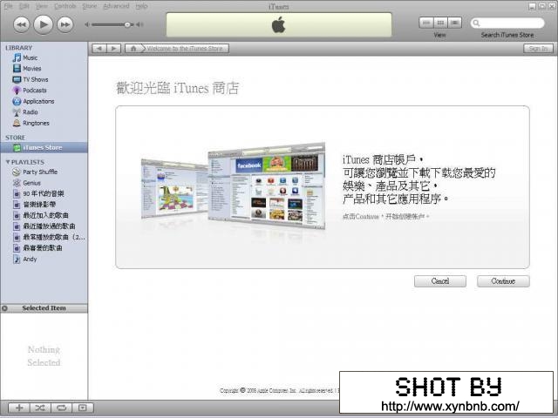Go forward with the store forward arrow
Viewport: 558px width, 418px height.
[114, 49]
